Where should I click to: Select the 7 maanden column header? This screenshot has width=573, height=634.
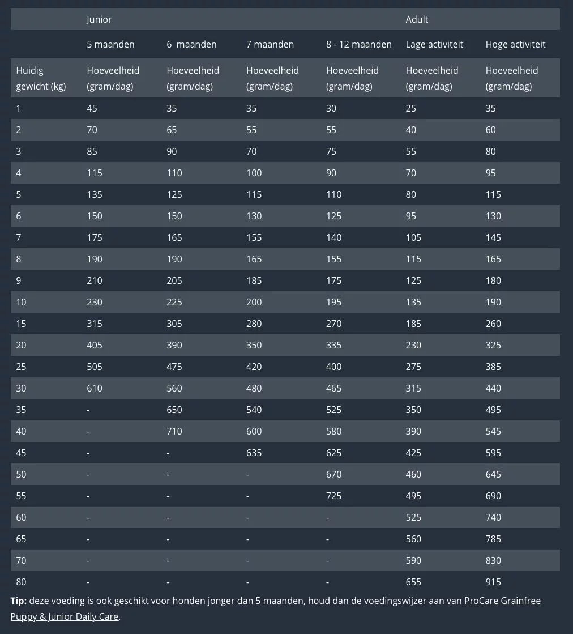[270, 44]
